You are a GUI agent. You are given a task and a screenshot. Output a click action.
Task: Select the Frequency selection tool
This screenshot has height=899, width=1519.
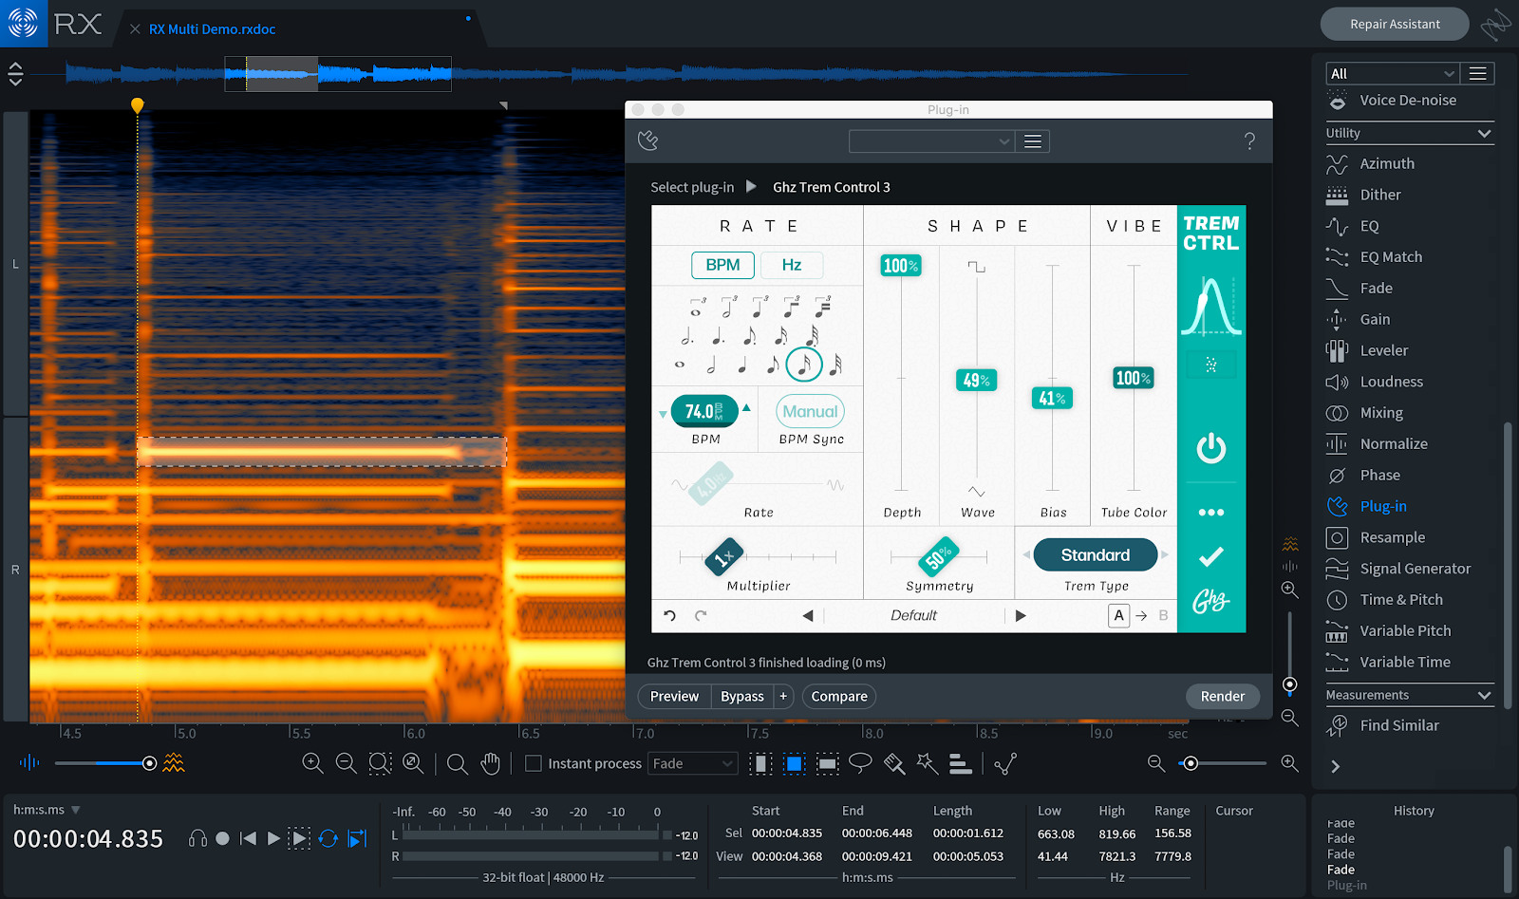[x=828, y=764]
